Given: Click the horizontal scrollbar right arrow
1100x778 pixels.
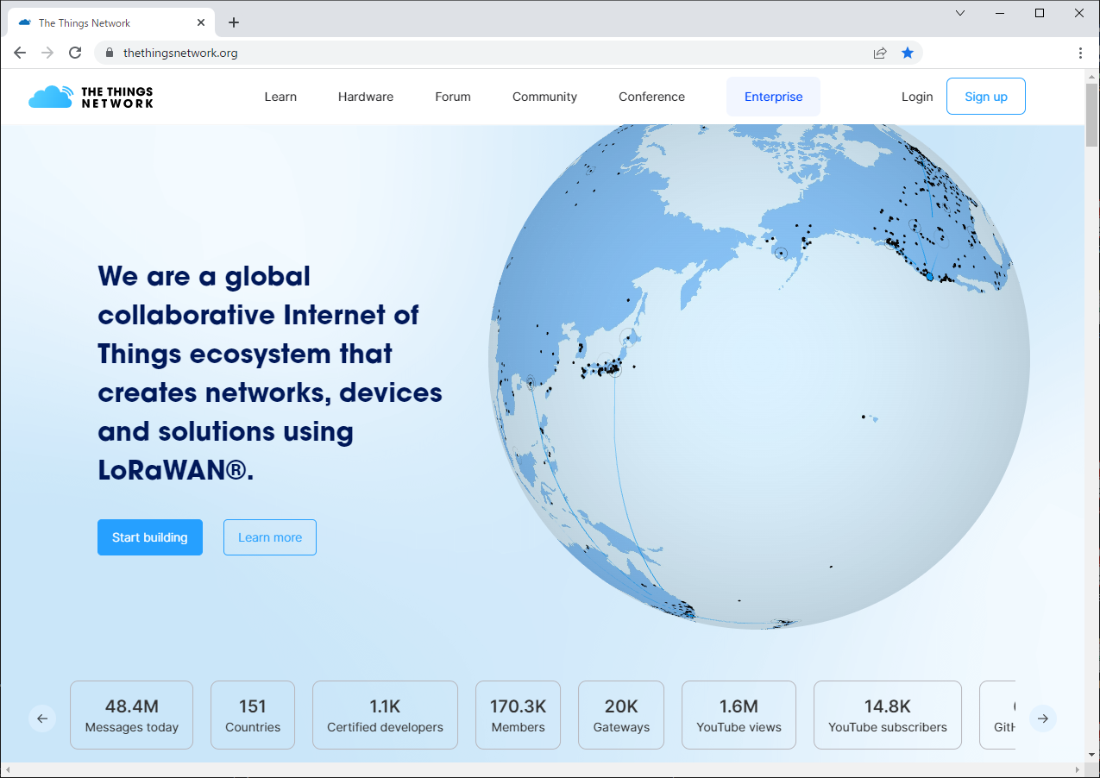Looking at the screenshot, I should click(x=1078, y=769).
